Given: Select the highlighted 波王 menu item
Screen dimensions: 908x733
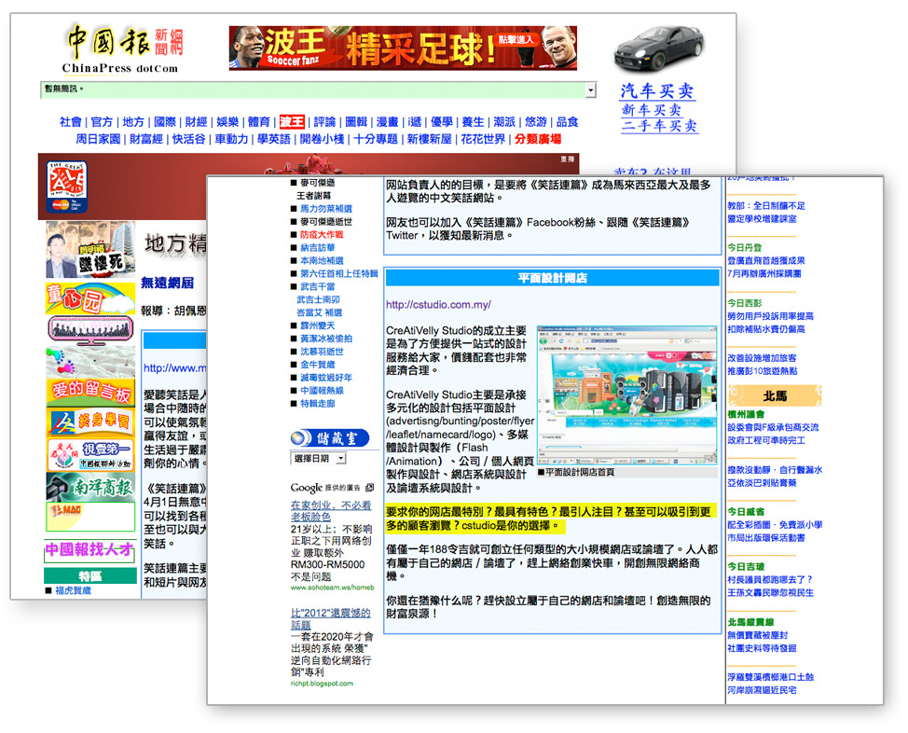Looking at the screenshot, I should [292, 121].
